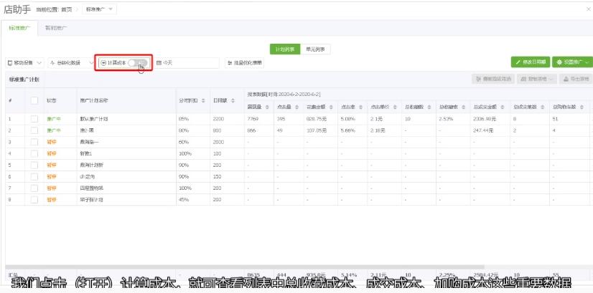Click 暂停 status in row 3
593x293 pixels.
coord(52,142)
